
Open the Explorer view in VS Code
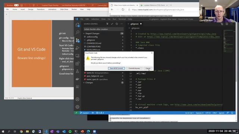point(77,25)
